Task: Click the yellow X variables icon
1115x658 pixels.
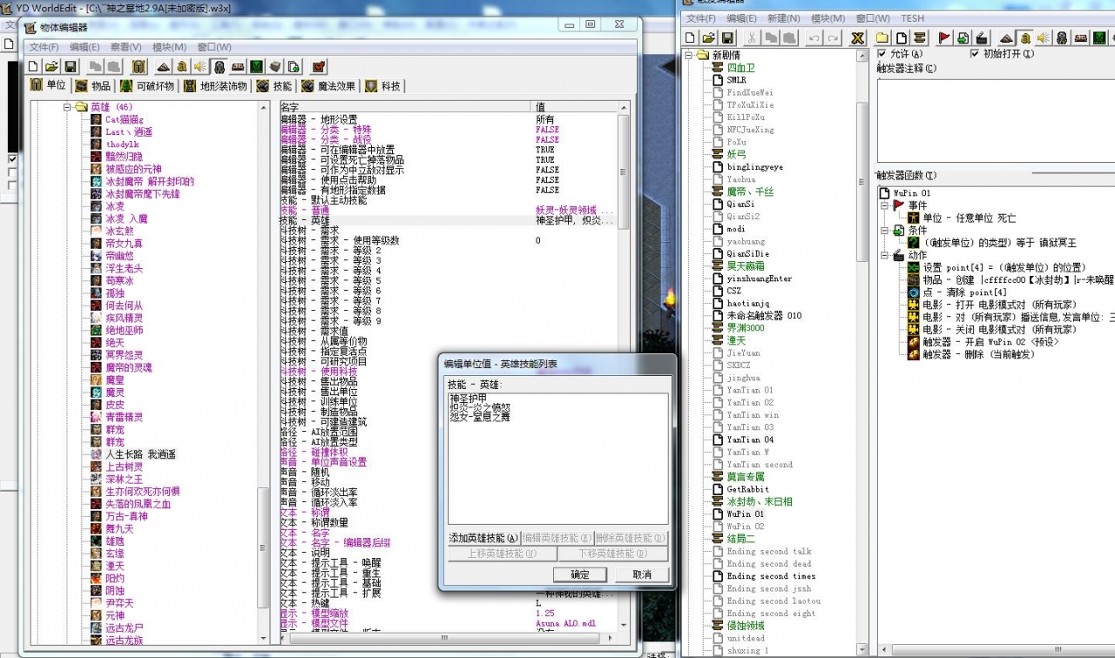Action: point(858,38)
